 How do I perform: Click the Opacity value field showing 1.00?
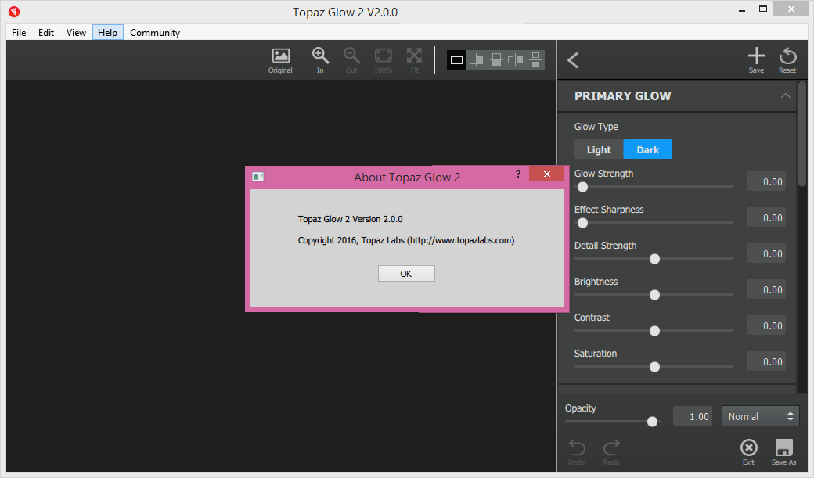point(693,416)
